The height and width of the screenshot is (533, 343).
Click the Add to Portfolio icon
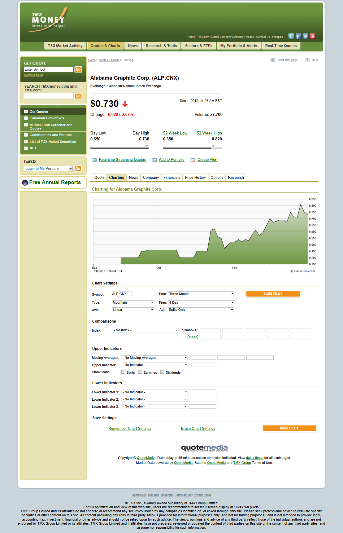click(154, 160)
